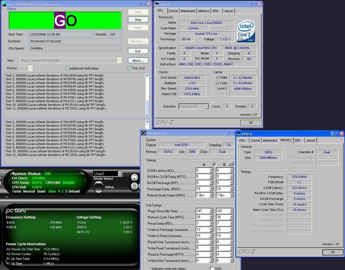Open Refresh Cycle Time (tRFC) column B dropdown

(232, 217)
